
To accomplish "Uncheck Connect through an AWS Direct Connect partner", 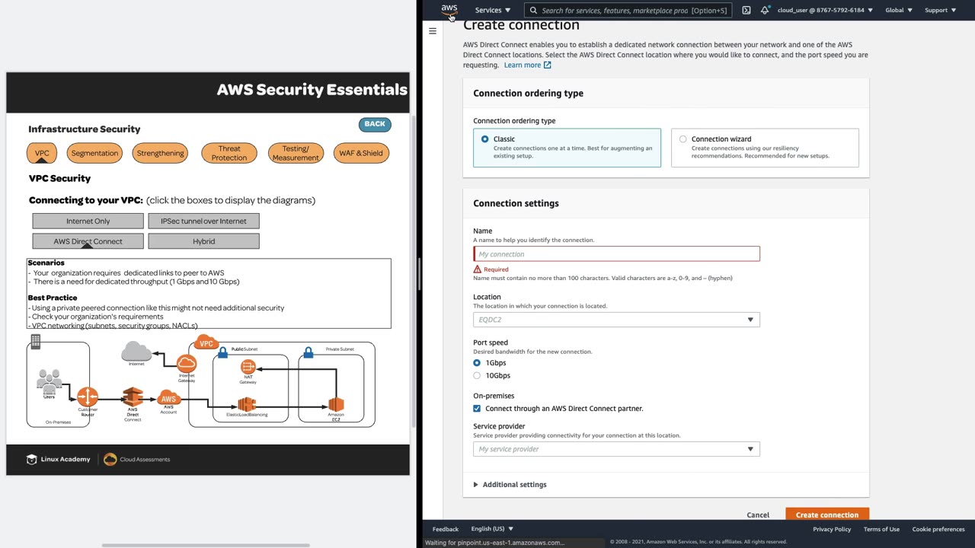I will click(477, 409).
